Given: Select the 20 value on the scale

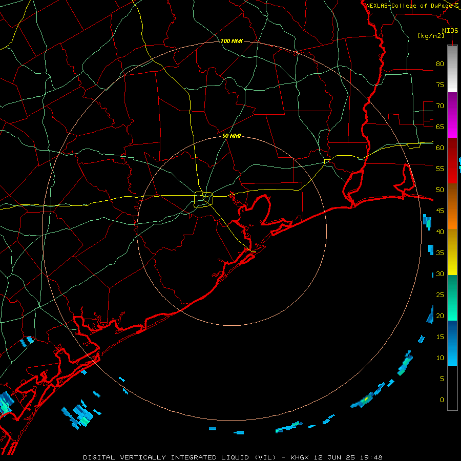Looking at the screenshot, I should point(440,316).
